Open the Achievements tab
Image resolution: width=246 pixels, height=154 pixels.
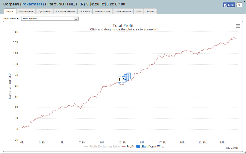tap(123, 11)
